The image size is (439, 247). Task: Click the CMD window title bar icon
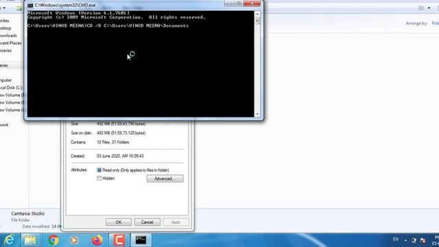(x=30, y=5)
